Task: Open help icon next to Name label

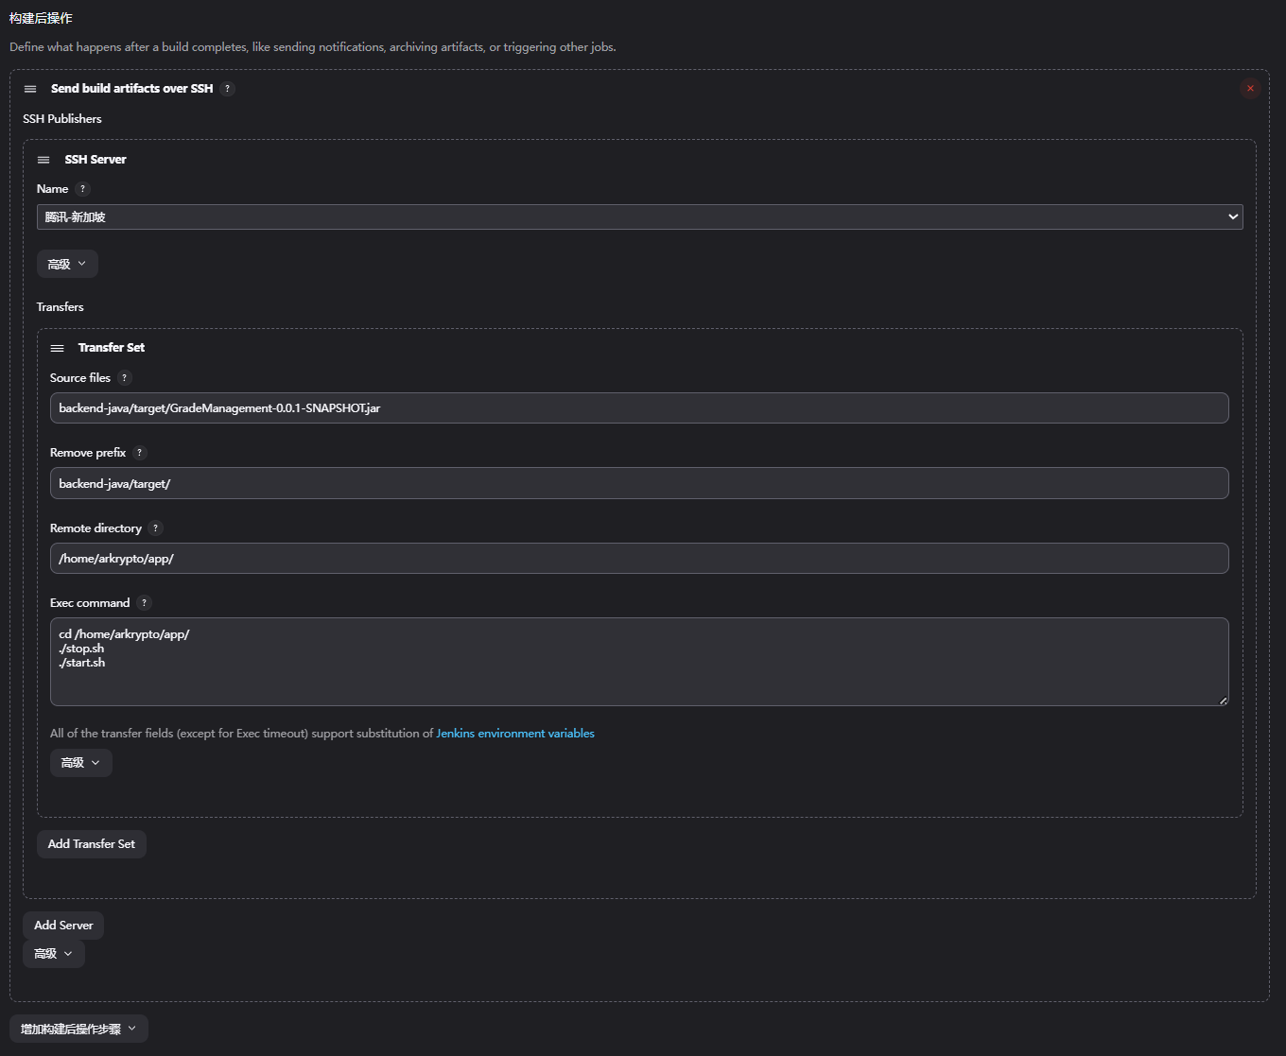Action: point(82,189)
